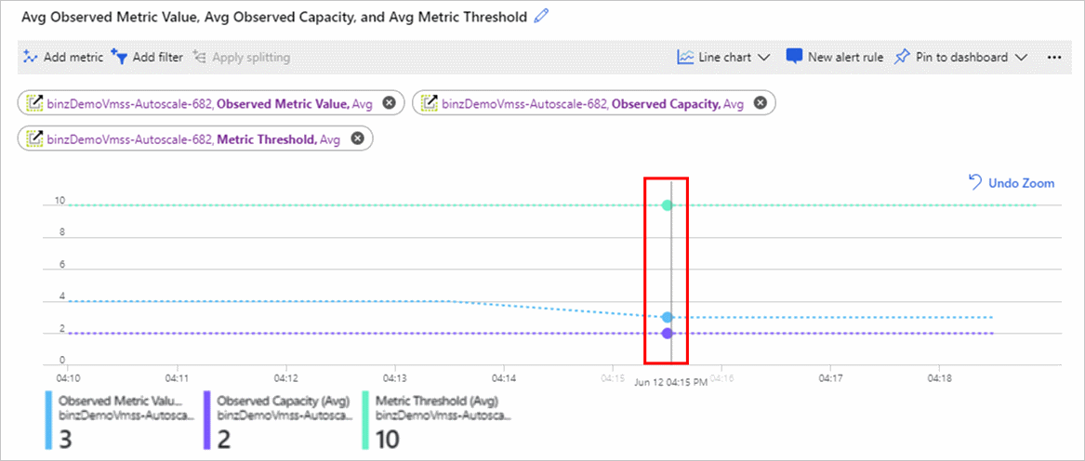Remove the Observed Capacity metric chip

760,103
